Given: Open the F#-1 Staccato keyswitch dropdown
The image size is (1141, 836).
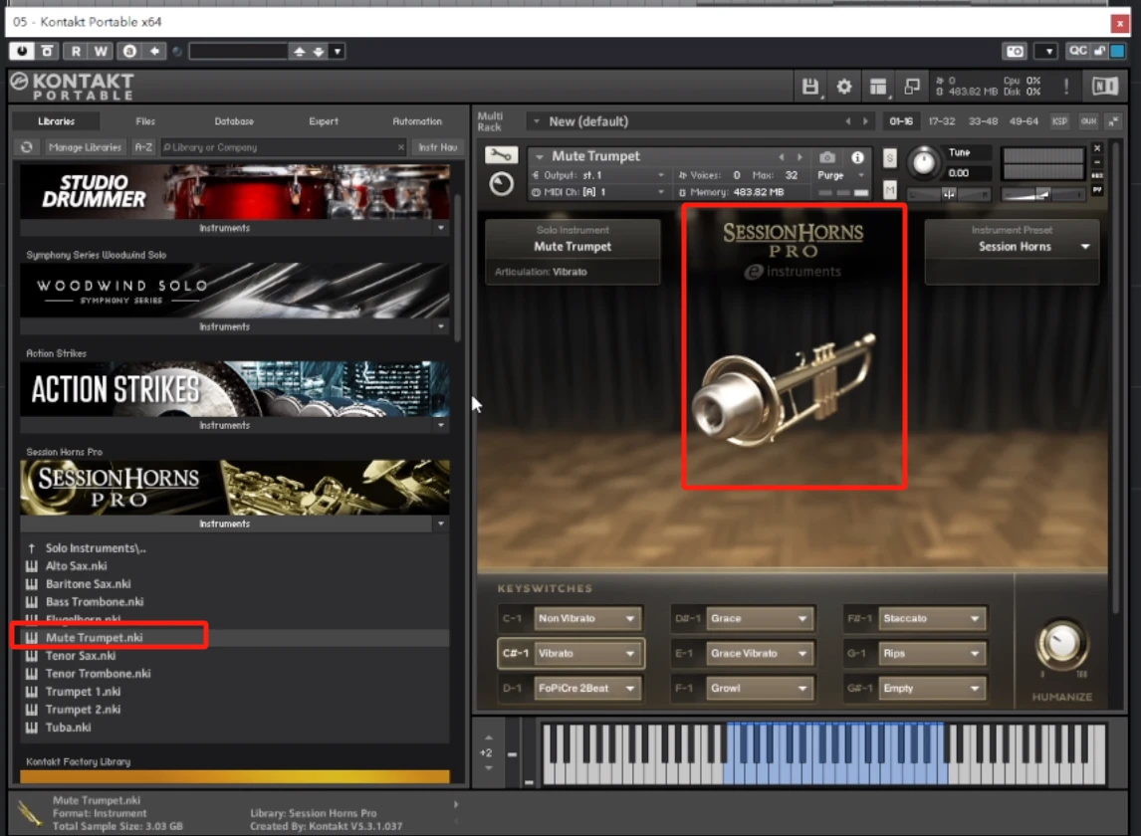Looking at the screenshot, I should 932,618.
